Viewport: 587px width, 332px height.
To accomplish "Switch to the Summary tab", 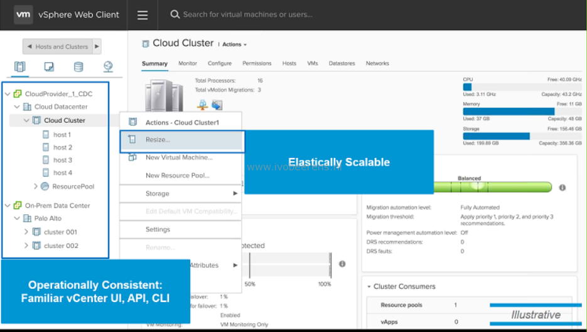I will [154, 63].
